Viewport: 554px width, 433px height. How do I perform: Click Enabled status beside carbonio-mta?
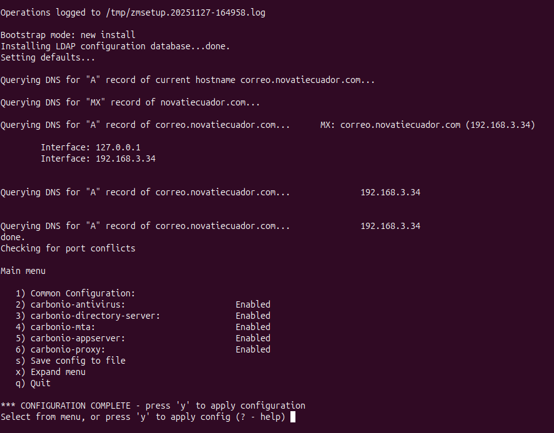(x=253, y=327)
